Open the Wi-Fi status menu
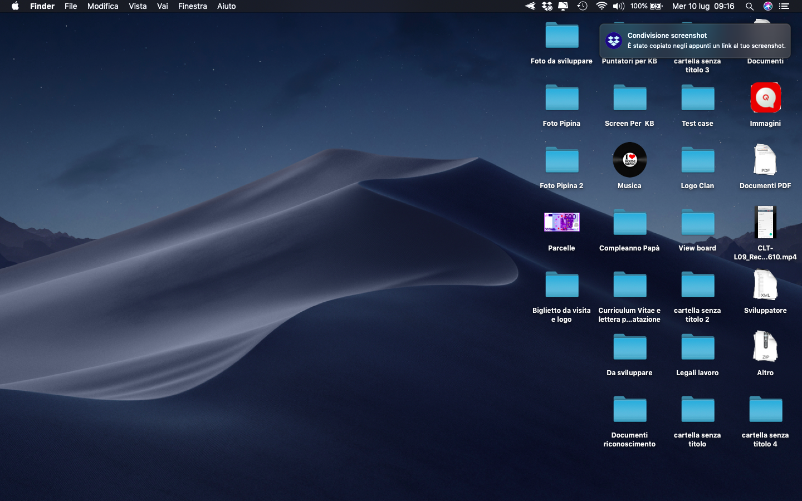Screen dimensions: 802x501 [x=601, y=6]
